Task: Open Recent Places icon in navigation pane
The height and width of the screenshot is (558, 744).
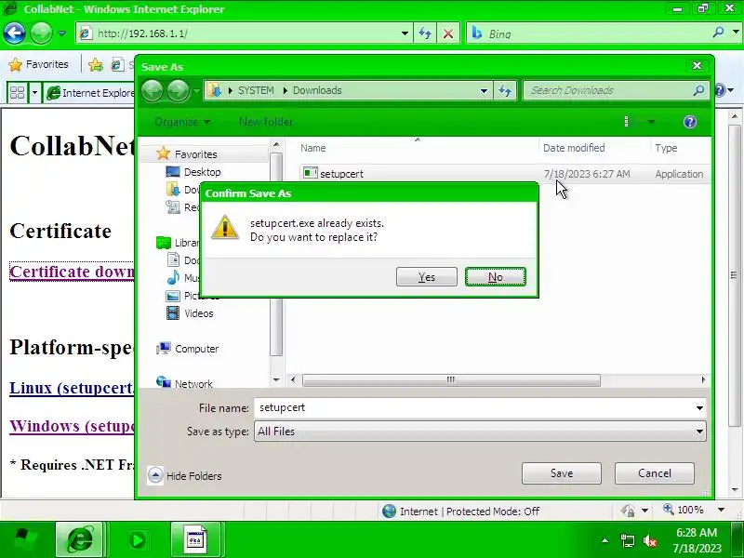Action: point(173,206)
